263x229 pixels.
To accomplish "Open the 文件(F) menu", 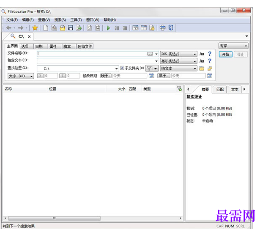I will [x=12, y=20].
